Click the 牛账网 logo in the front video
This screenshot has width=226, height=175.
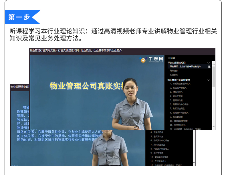(x=151, y=60)
